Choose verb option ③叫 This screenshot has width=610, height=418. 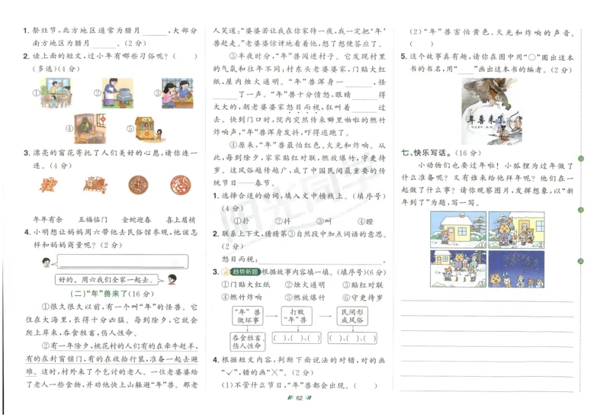coord(323,221)
